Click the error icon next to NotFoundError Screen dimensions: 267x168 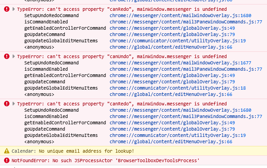coord(7,160)
